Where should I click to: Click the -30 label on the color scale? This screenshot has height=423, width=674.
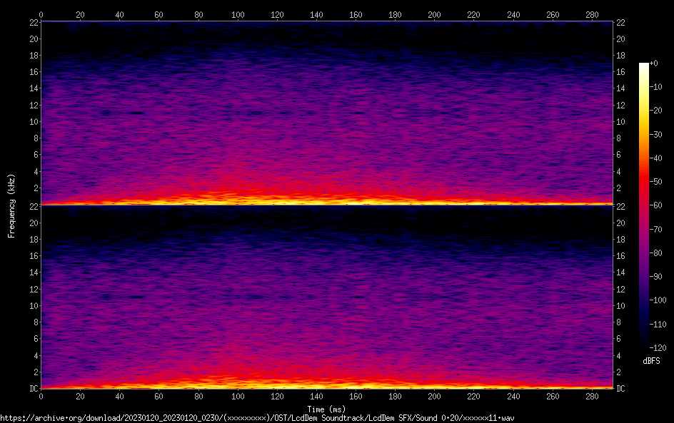point(657,135)
